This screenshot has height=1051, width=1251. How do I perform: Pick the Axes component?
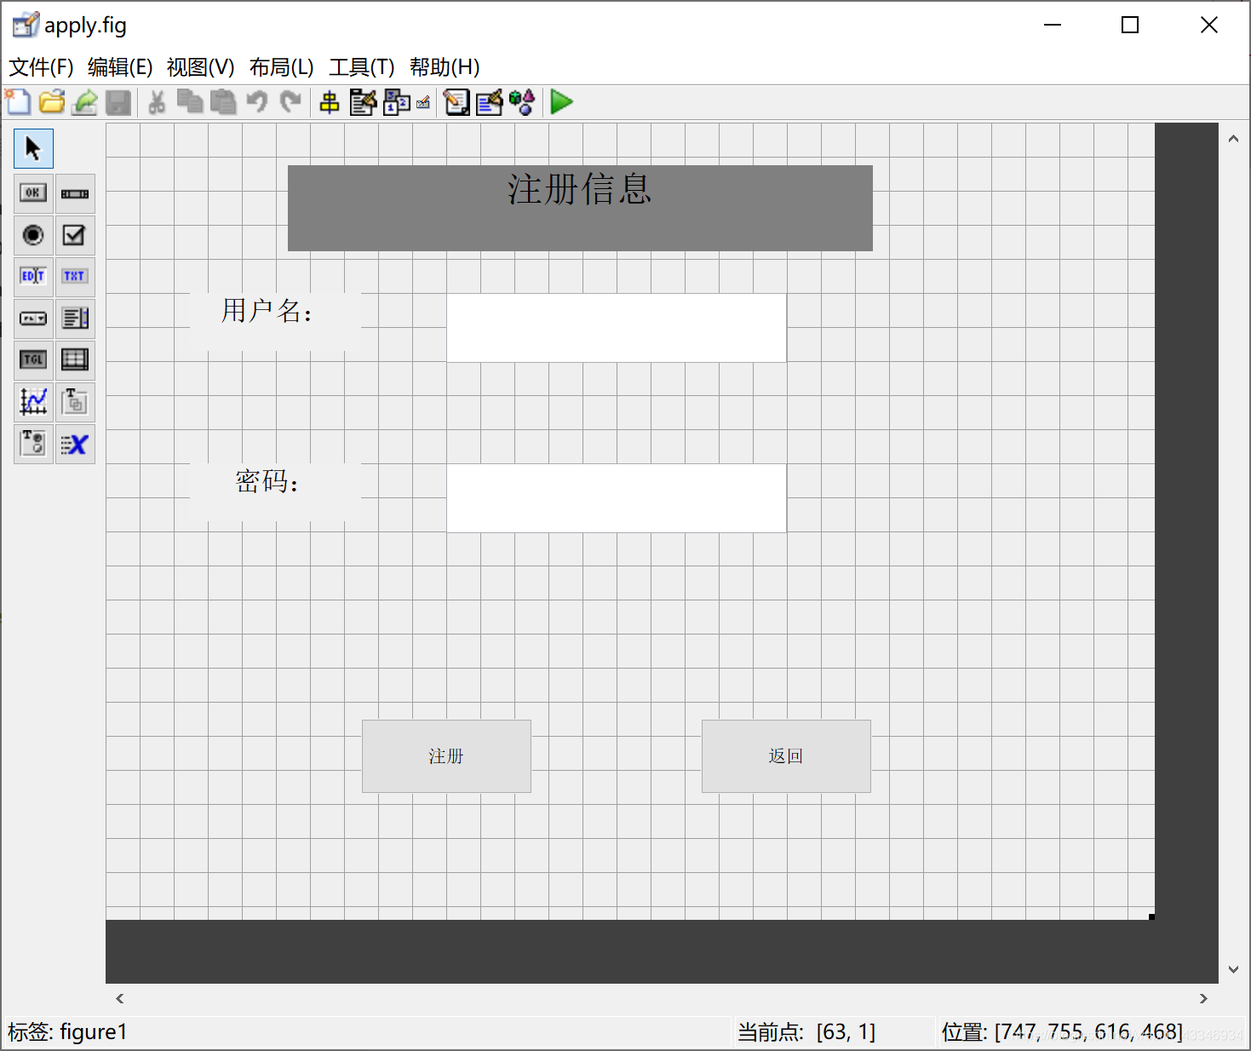pos(33,402)
